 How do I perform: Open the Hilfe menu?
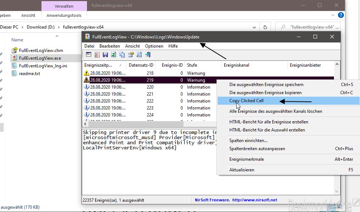click(173, 46)
